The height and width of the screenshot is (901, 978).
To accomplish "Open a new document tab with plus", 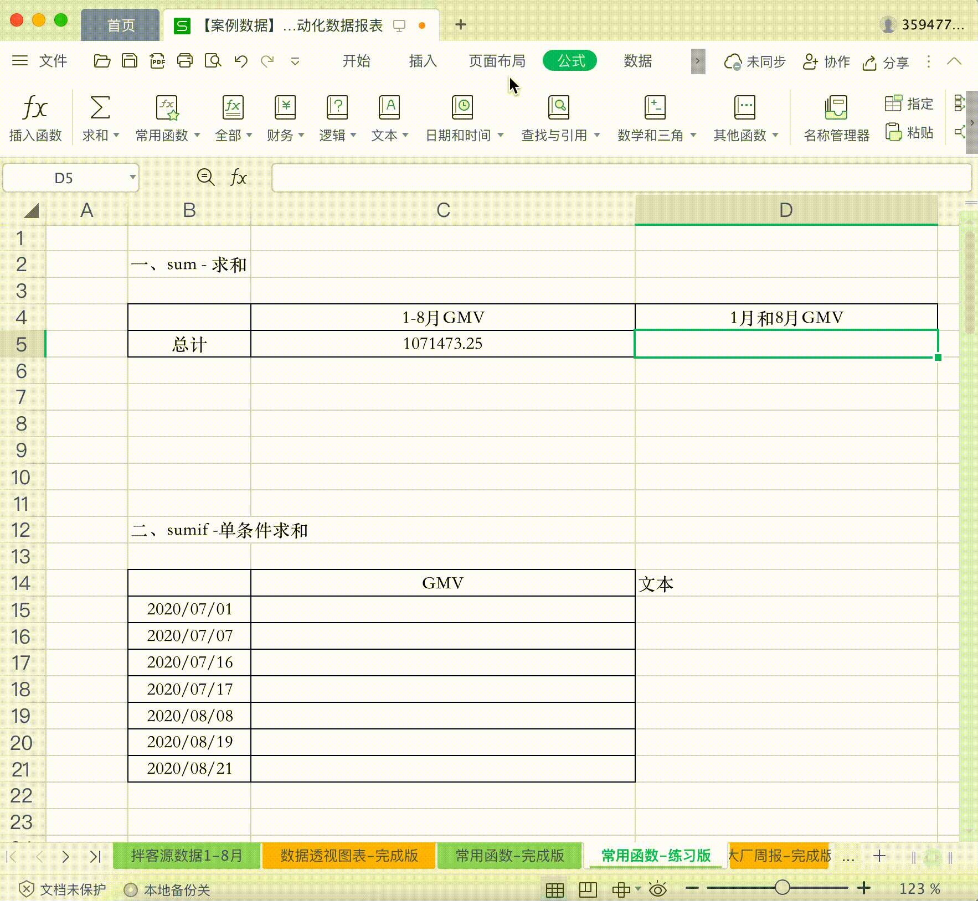I will pyautogui.click(x=460, y=25).
